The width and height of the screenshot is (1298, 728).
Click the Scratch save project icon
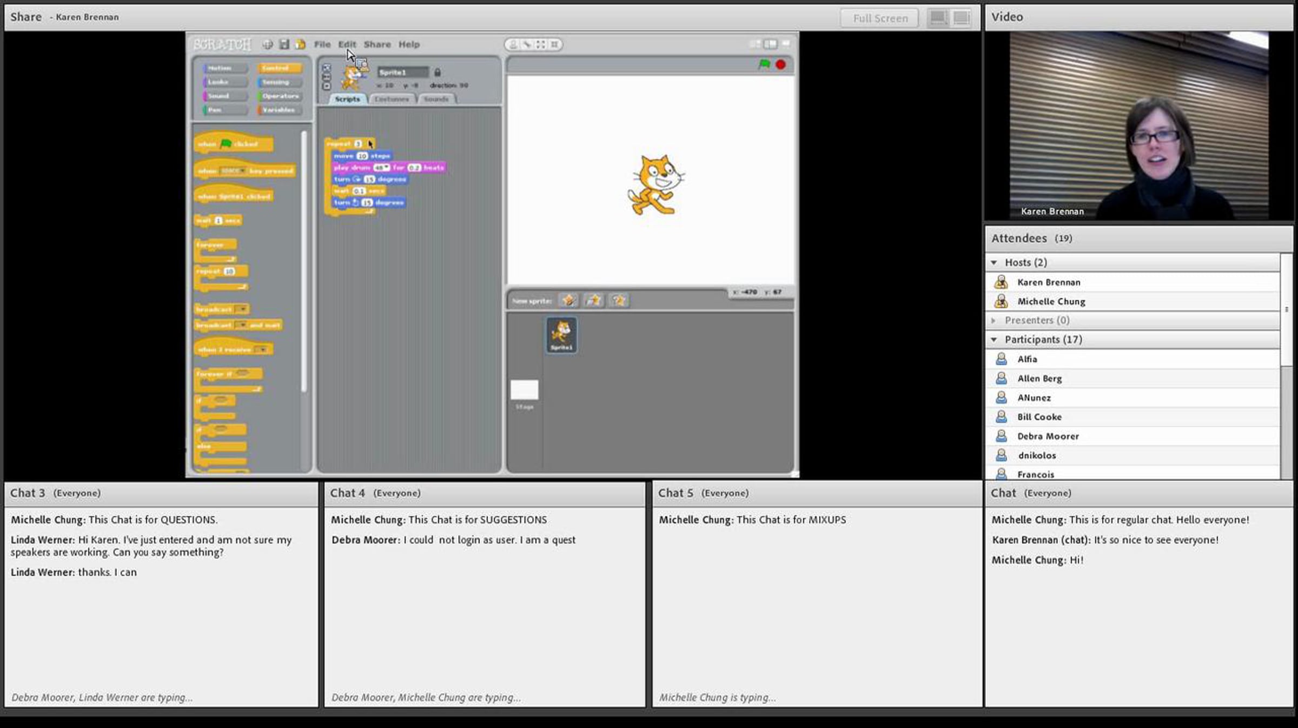point(284,44)
